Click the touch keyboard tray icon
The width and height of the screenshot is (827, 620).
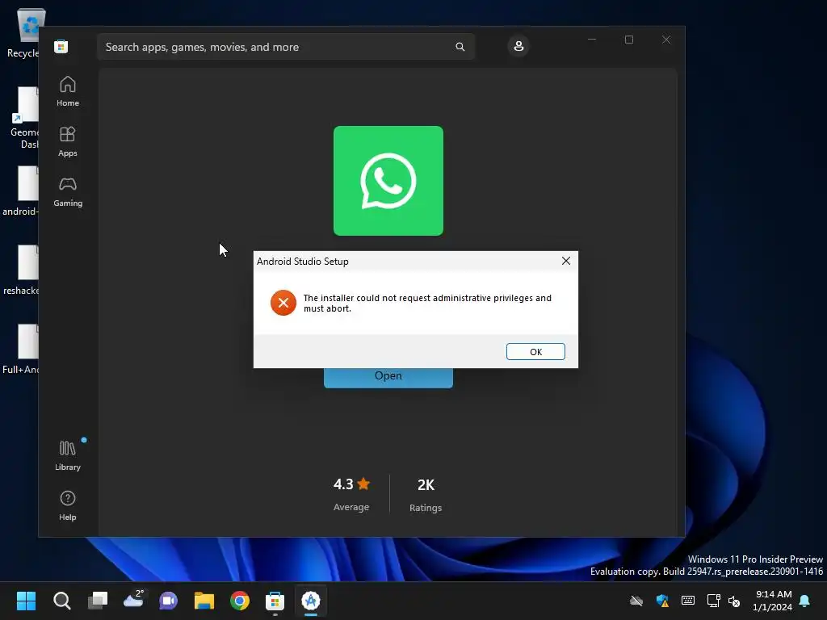pos(688,601)
